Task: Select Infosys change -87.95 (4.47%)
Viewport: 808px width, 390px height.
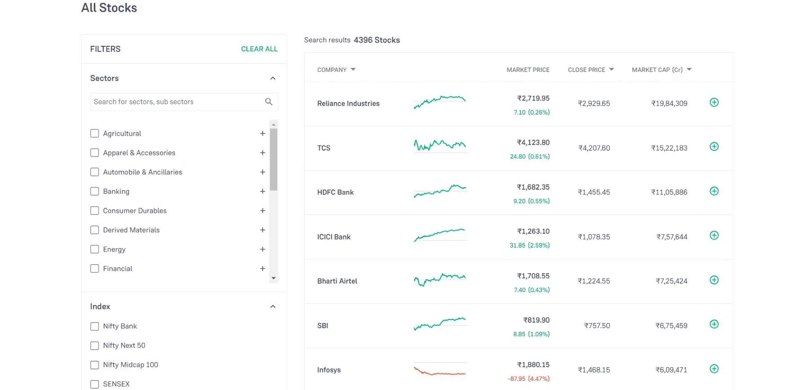Action: (528, 379)
